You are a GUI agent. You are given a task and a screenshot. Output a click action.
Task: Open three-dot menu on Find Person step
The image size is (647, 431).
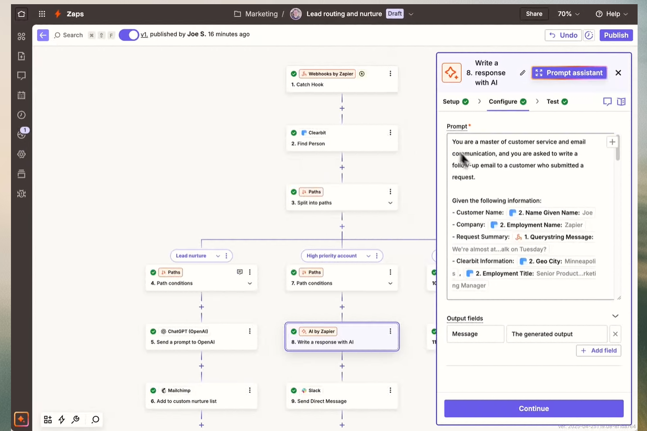pos(390,132)
